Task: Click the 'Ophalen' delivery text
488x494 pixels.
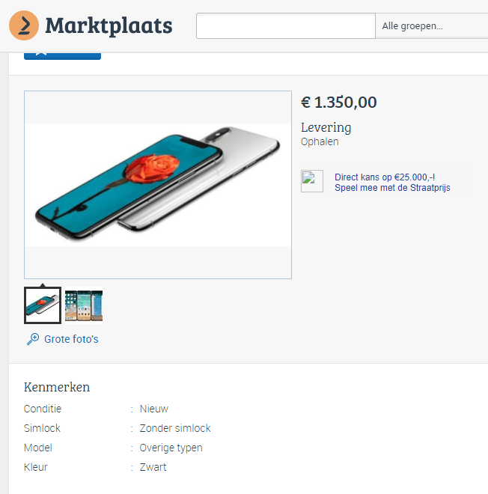Action: pos(320,141)
